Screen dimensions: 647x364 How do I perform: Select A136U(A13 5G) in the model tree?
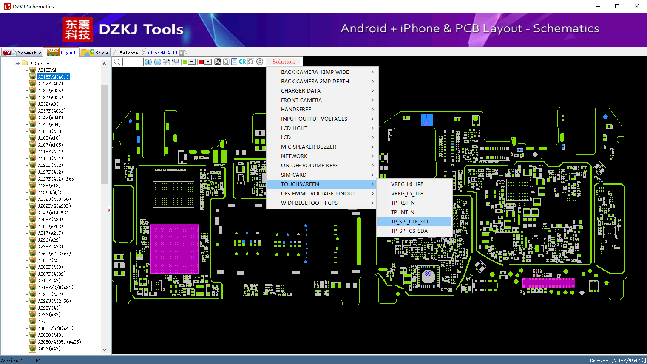point(54,199)
